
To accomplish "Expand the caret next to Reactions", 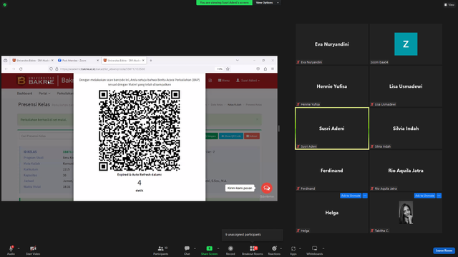I will pos(281,248).
